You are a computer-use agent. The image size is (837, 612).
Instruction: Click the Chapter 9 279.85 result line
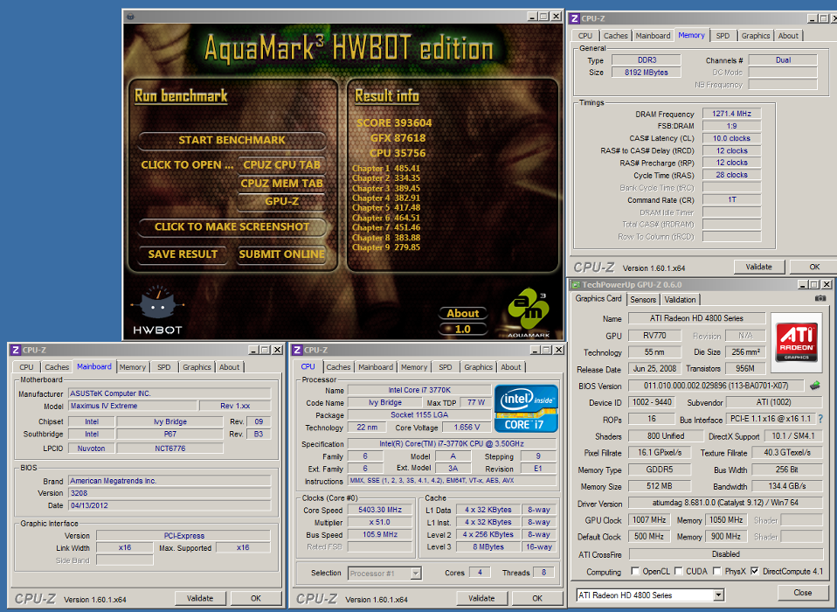386,247
